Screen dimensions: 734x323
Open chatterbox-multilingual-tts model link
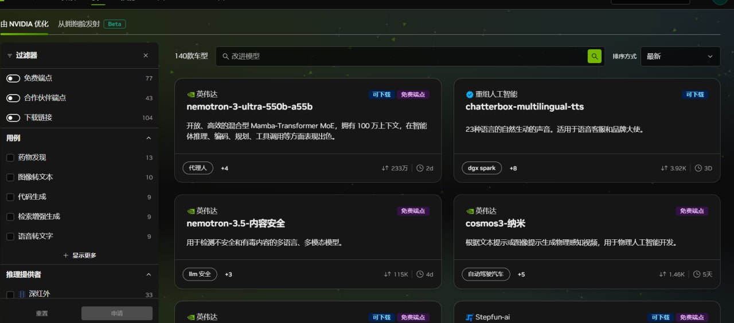[525, 107]
